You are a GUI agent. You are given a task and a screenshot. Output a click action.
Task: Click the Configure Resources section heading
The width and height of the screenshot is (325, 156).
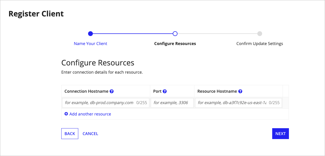pos(98,63)
